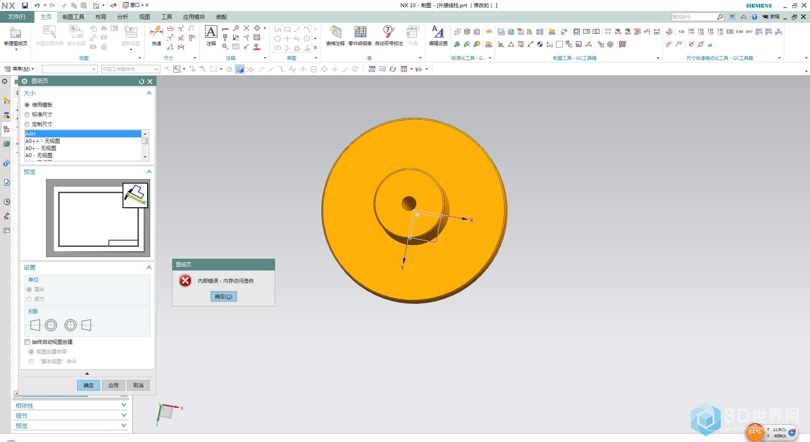The image size is (810, 442).
Task: Click 确定 in the 图纸页 dialog
Action: [89, 385]
